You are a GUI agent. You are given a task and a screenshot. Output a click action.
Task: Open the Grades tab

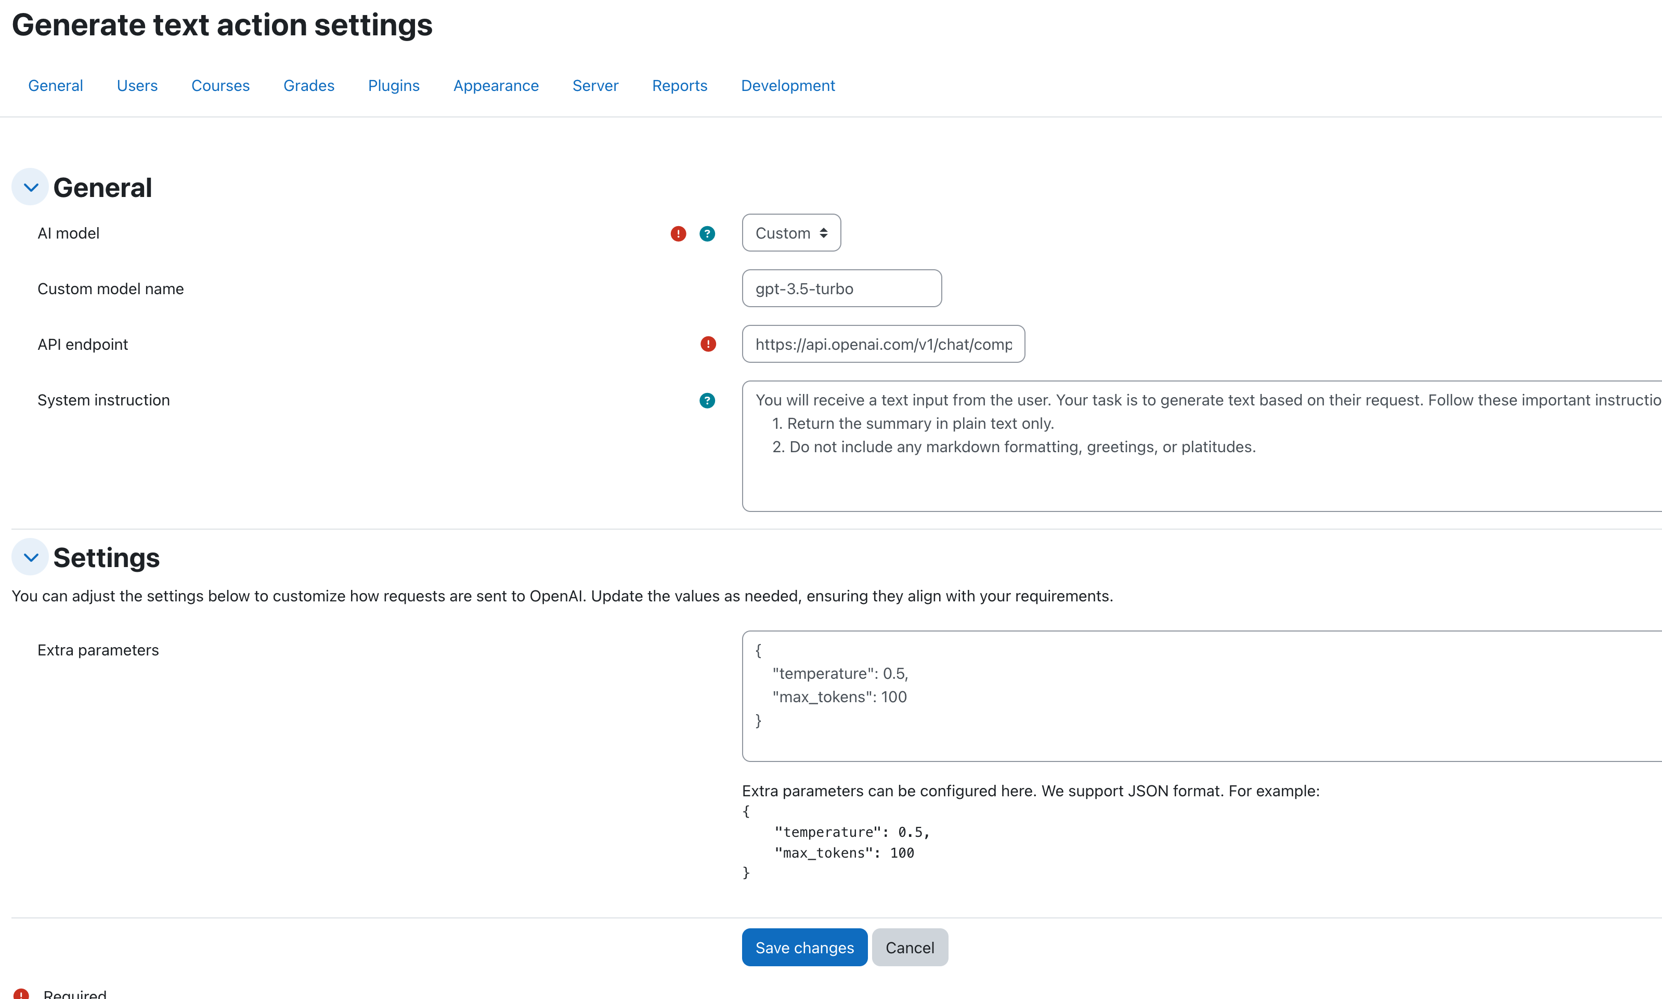click(x=309, y=85)
